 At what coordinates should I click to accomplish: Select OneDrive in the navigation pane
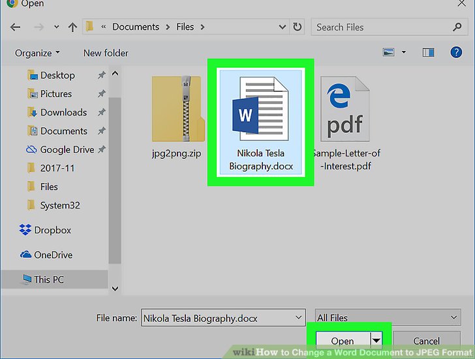click(53, 255)
